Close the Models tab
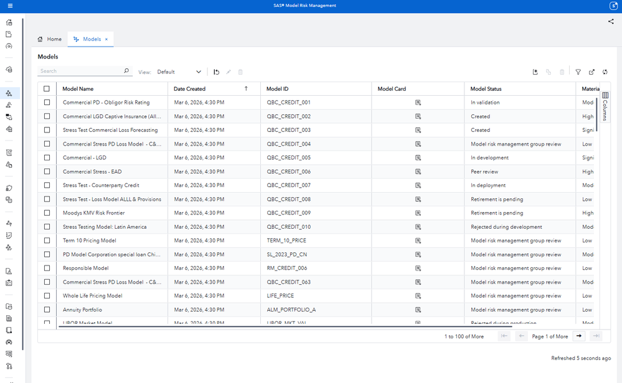 106,39
